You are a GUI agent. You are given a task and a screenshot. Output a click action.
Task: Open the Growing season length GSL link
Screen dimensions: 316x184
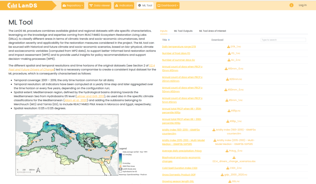tap(178, 182)
